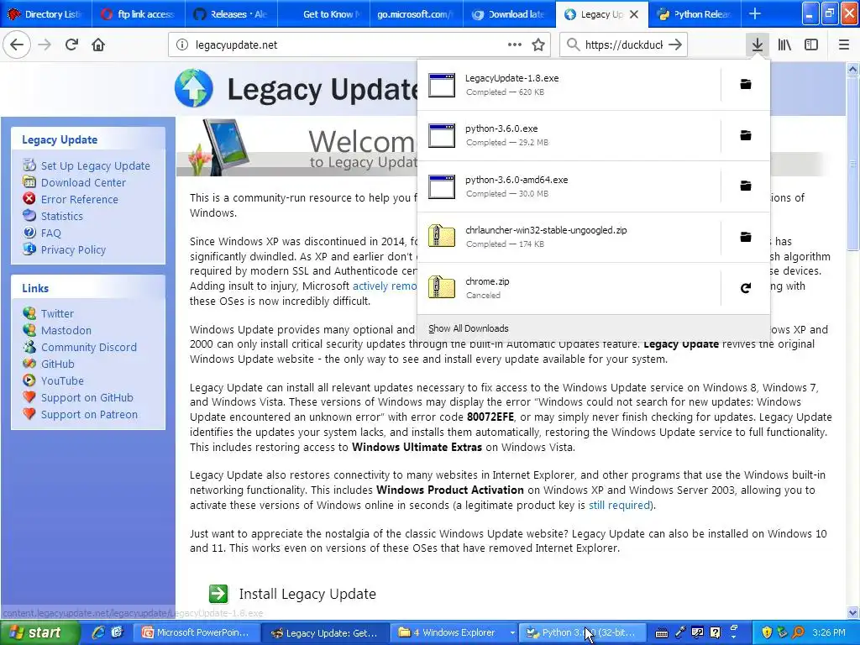This screenshot has width=860, height=645.
Task: Open containing folder for LegacyUpdate-1.8.exe
Action: (746, 85)
